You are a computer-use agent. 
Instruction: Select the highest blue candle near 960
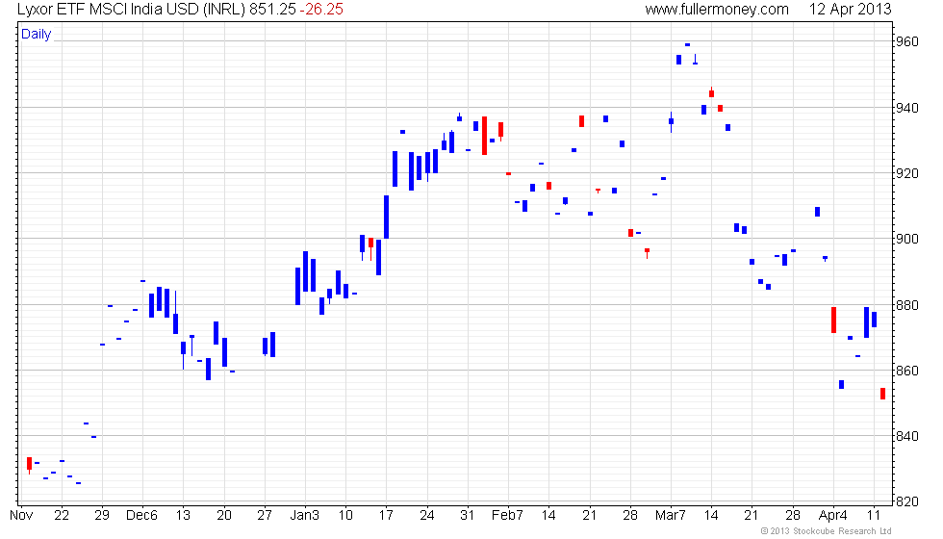[x=687, y=44]
